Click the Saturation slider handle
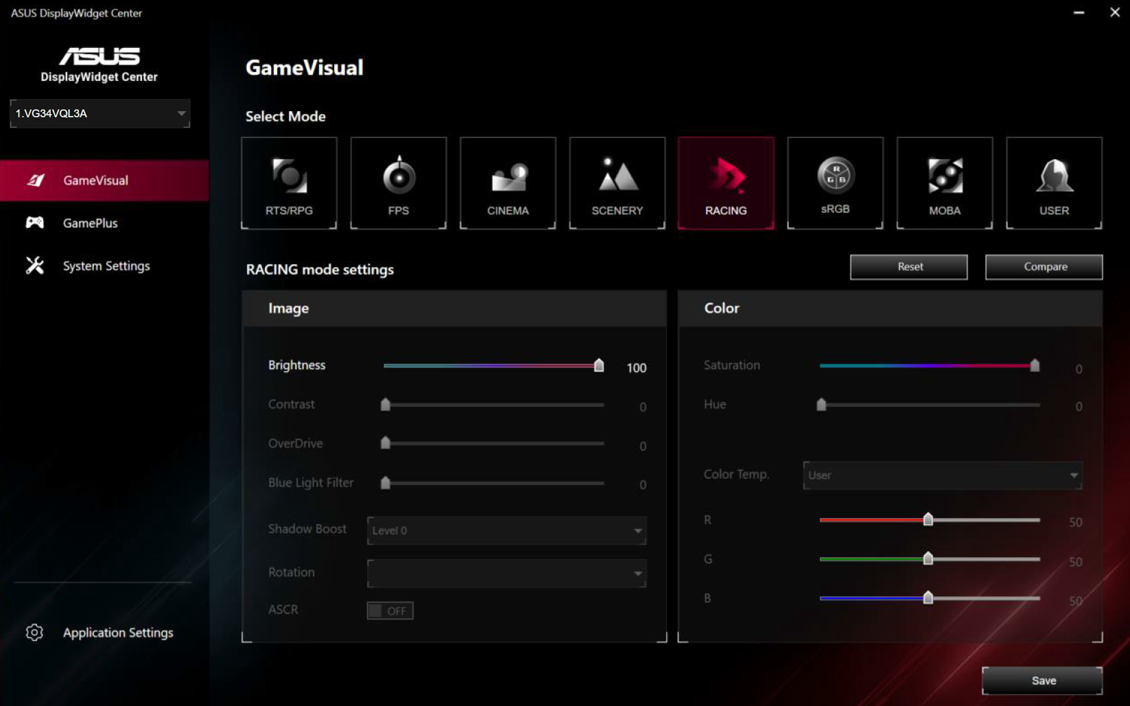Screen dimensions: 1130x706 tap(1035, 365)
